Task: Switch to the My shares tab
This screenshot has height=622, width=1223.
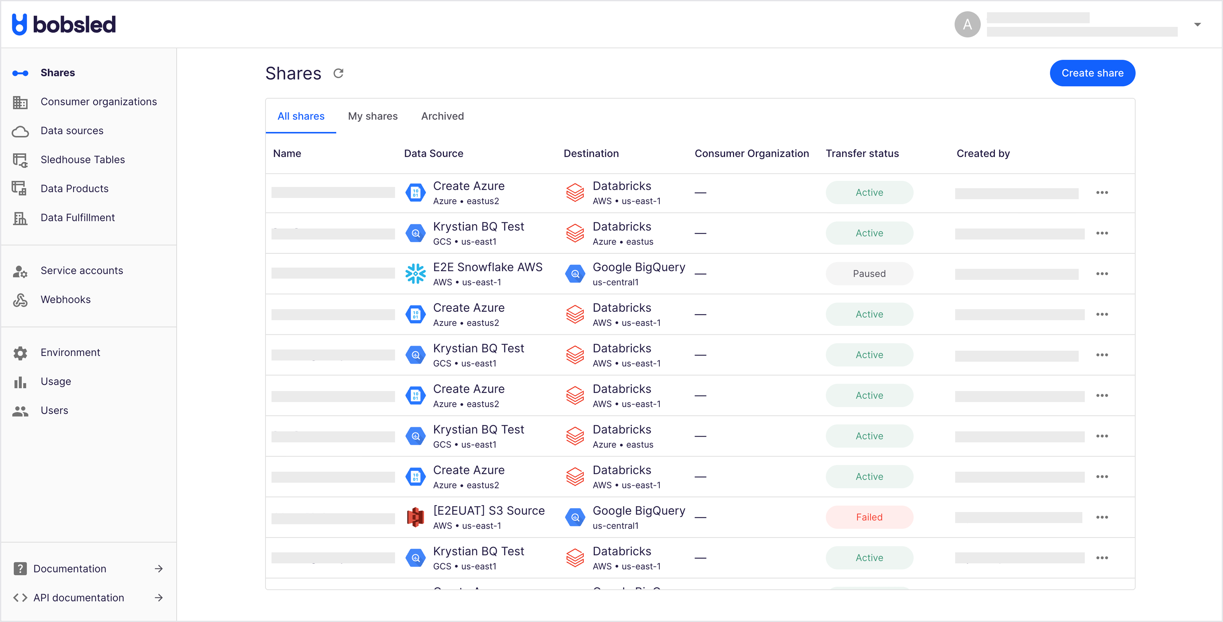Action: click(x=373, y=116)
